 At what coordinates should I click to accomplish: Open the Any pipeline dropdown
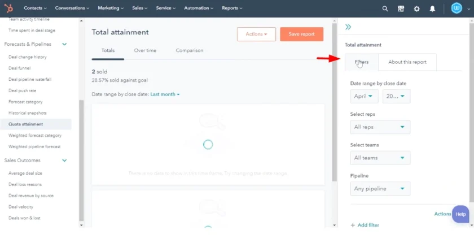pyautogui.click(x=380, y=189)
